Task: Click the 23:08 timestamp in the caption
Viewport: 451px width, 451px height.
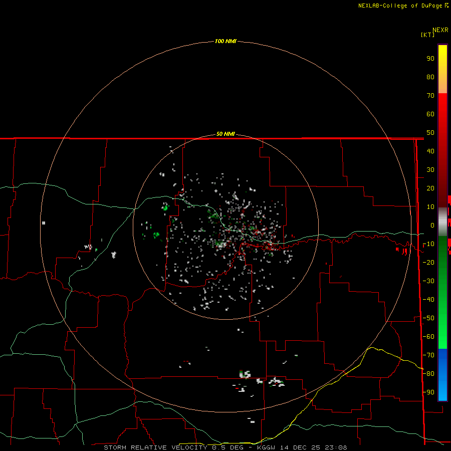Action: pyautogui.click(x=336, y=447)
